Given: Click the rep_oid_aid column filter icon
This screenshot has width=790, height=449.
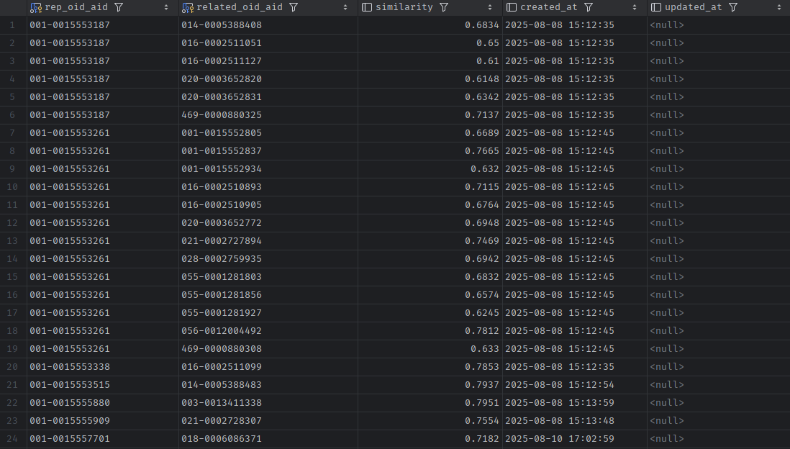Looking at the screenshot, I should [x=119, y=7].
